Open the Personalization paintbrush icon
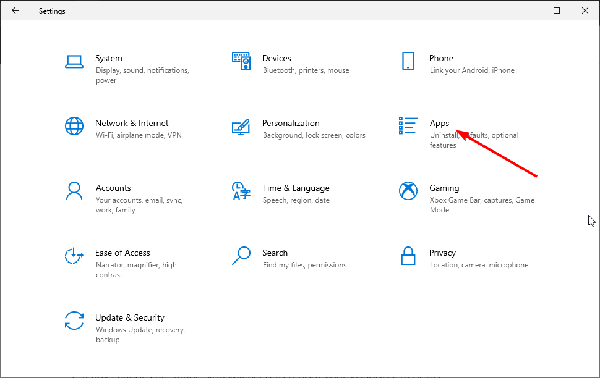This screenshot has width=600, height=378. click(241, 126)
